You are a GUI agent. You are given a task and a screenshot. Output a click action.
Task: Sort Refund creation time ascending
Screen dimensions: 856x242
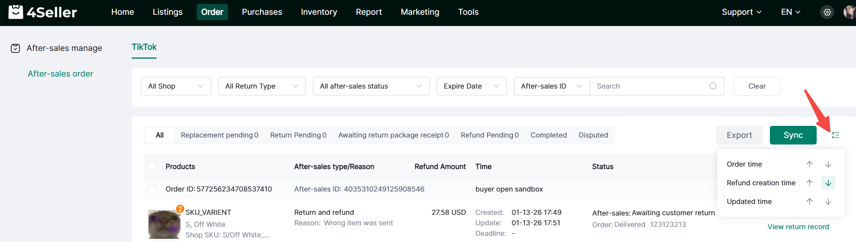(809, 183)
